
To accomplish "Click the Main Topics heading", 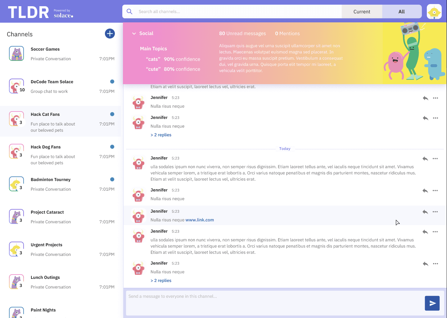I will 153,48.
